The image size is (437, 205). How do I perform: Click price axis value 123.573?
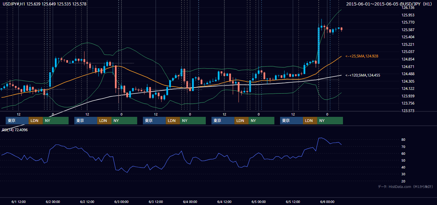pyautogui.click(x=408, y=111)
